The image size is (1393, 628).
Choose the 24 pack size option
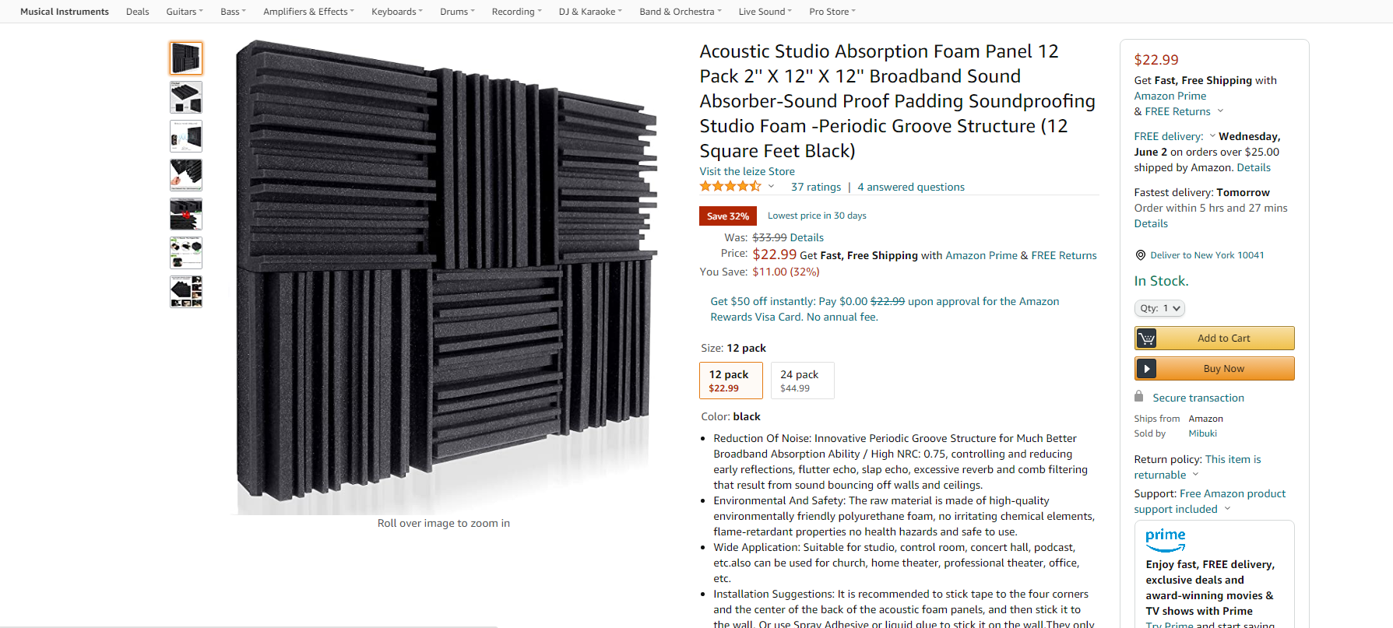[802, 381]
